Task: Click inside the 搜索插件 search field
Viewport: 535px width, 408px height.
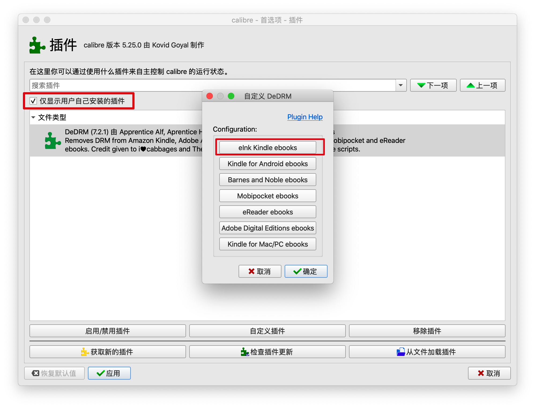Action: (213, 85)
